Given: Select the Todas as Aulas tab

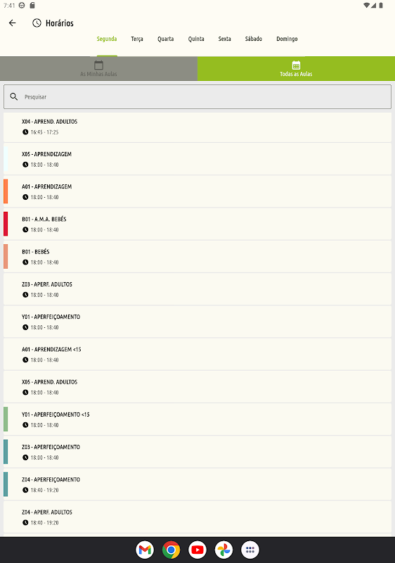Looking at the screenshot, I should pos(296,68).
